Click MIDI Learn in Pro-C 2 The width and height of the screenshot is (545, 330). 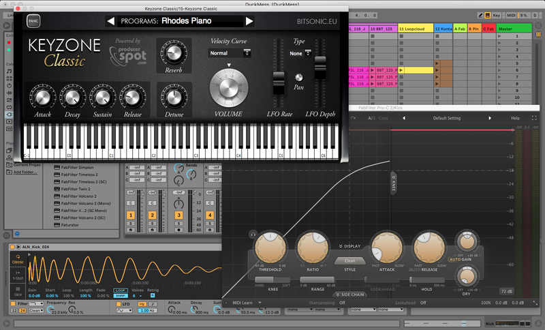click(243, 303)
